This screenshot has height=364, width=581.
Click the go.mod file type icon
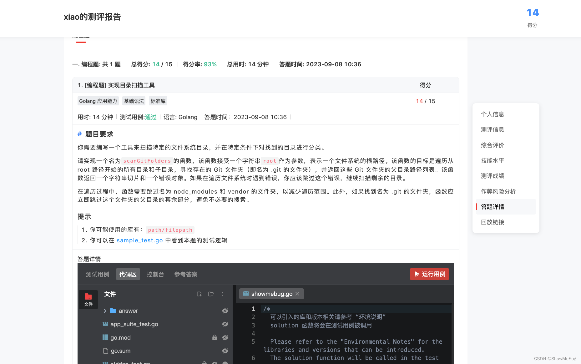click(105, 337)
